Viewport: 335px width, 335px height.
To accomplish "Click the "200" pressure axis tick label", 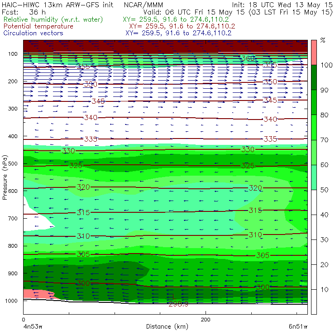I will coord(13,81).
